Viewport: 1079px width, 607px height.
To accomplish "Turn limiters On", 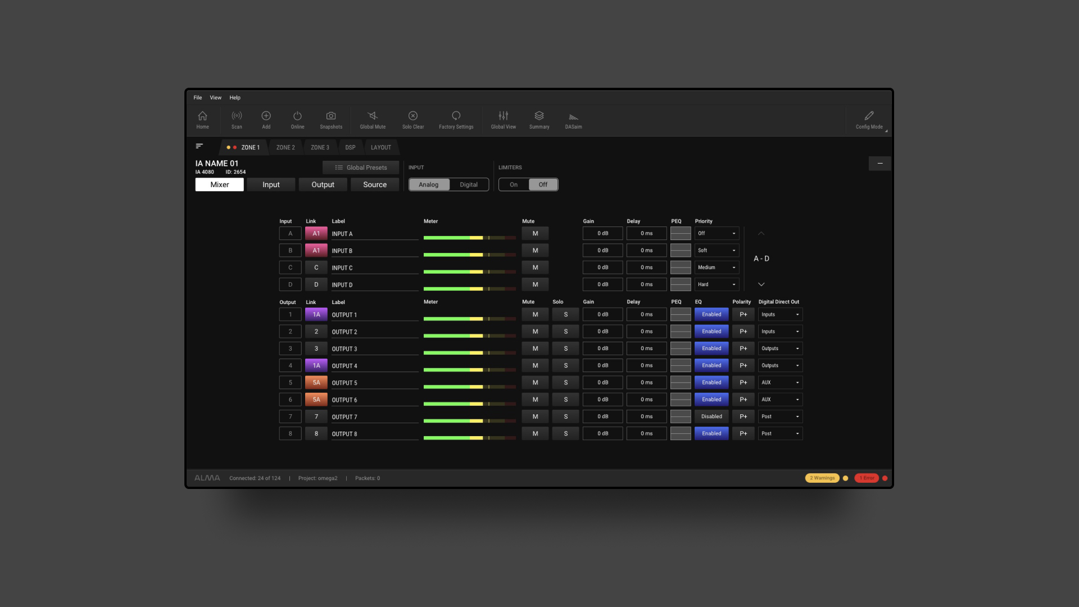I will (514, 184).
